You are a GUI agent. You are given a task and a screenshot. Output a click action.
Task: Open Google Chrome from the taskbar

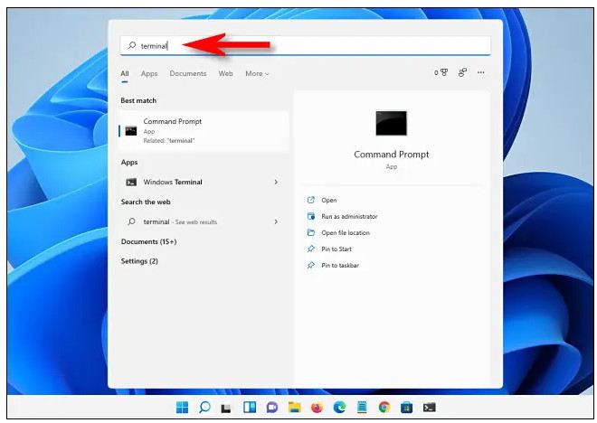tap(384, 407)
